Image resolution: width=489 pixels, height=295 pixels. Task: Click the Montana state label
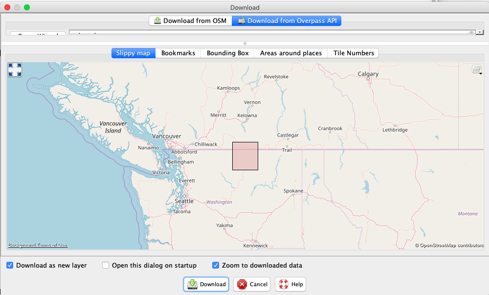467,214
